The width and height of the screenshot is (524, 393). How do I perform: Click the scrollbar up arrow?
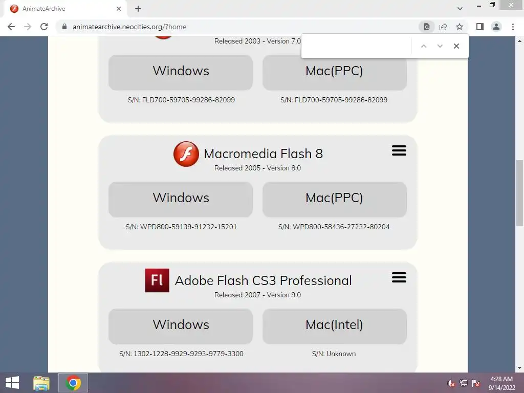(519, 41)
